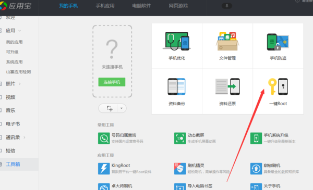Open 资料还原 data restore icon
This screenshot has height=190, width=313.
click(227, 86)
